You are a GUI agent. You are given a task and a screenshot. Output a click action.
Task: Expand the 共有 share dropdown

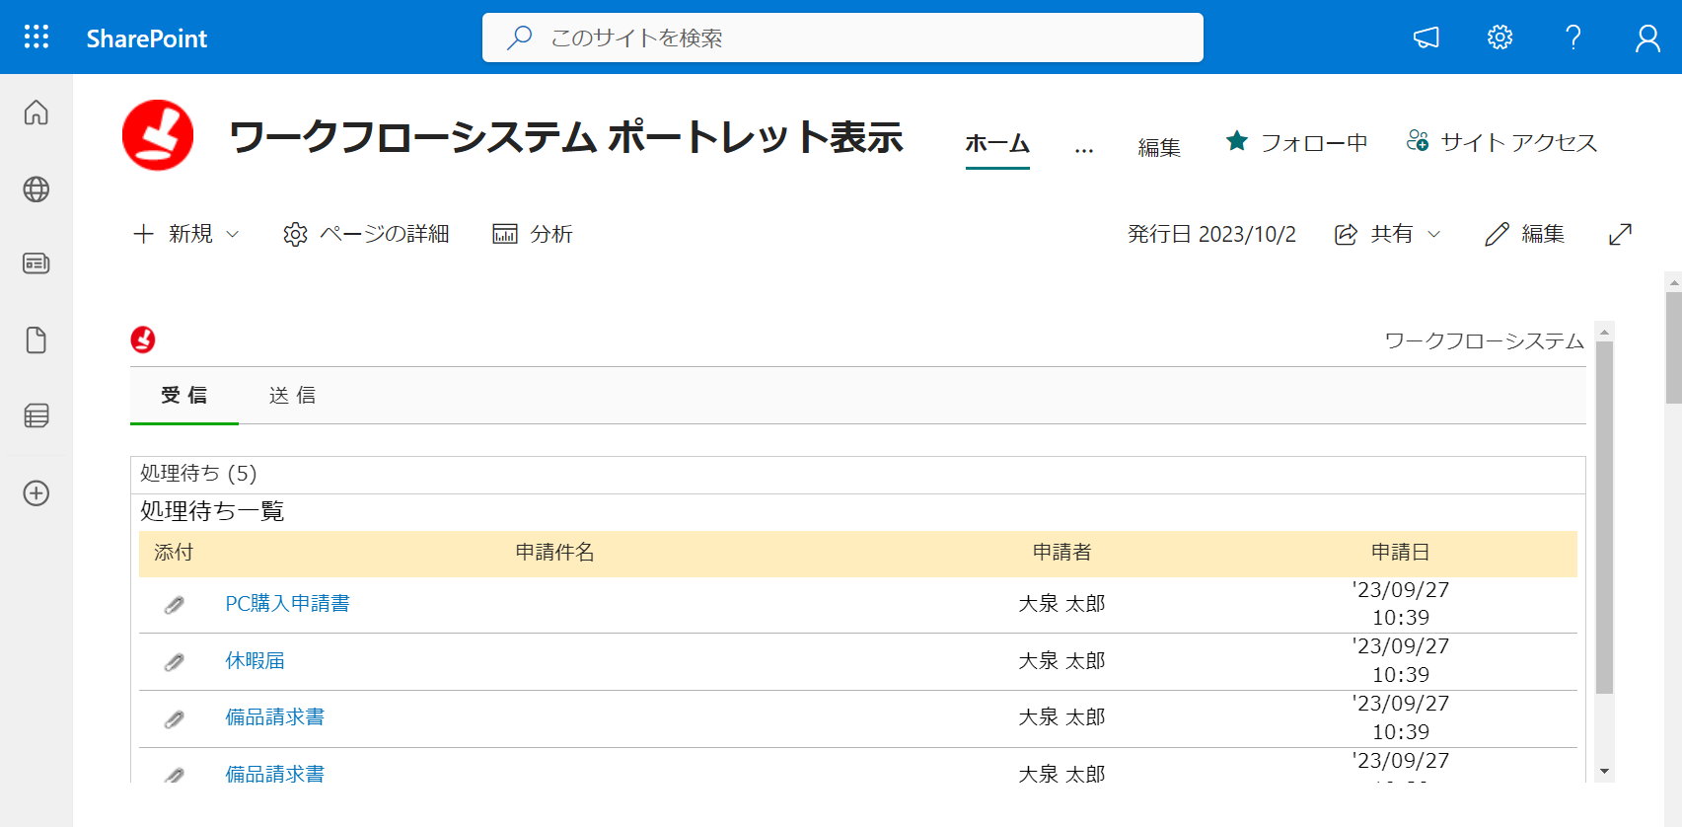click(x=1388, y=234)
